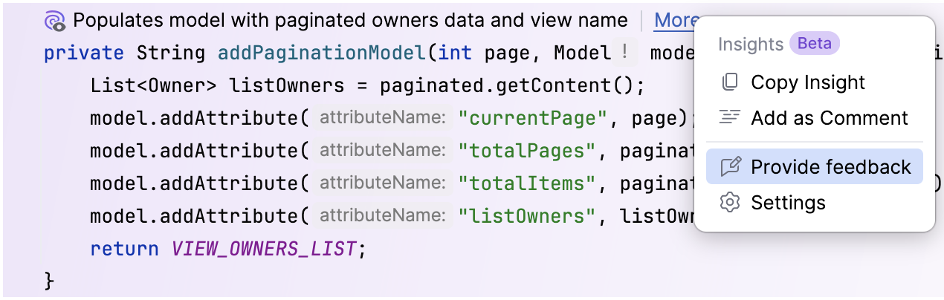Click the Insights header label
The image size is (944, 300).
(x=751, y=45)
